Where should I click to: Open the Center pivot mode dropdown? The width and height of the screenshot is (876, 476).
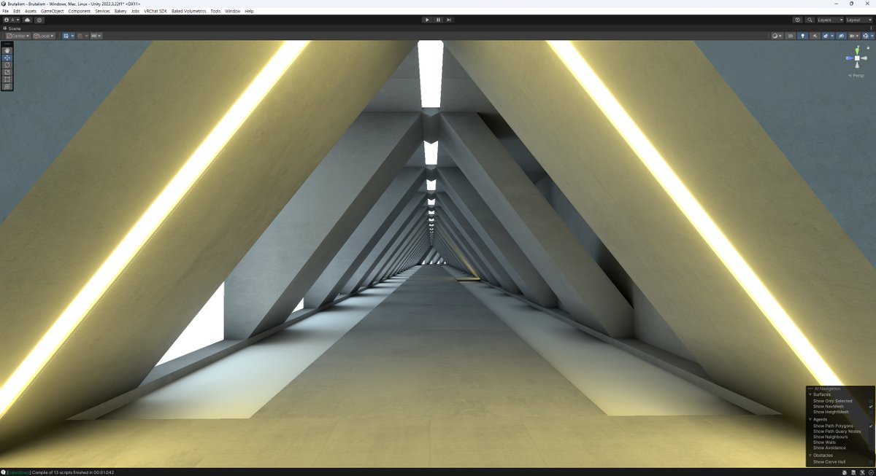(x=18, y=36)
